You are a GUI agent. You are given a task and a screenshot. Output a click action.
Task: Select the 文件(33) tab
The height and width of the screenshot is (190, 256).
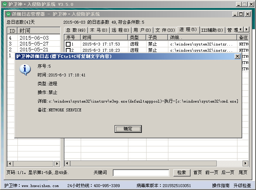pos(165,30)
